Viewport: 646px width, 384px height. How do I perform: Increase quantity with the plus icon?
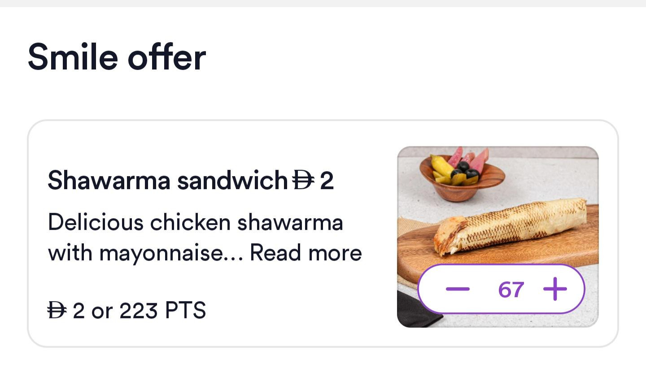click(555, 289)
